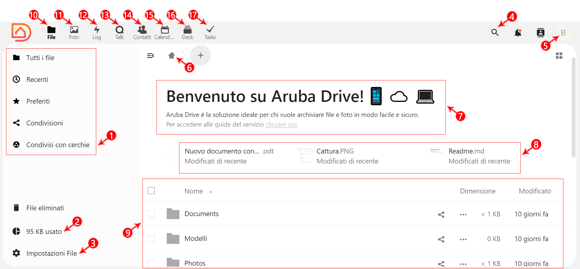Tick the Modelli folder checkbox
The image size is (580, 269).
[x=151, y=238]
